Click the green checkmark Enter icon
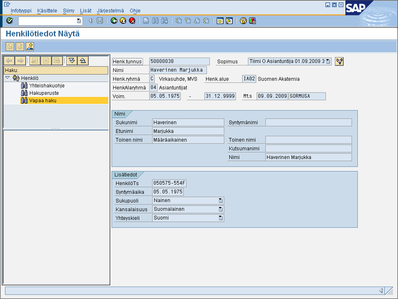Viewport: 398px width, 299px height. (x=10, y=21)
